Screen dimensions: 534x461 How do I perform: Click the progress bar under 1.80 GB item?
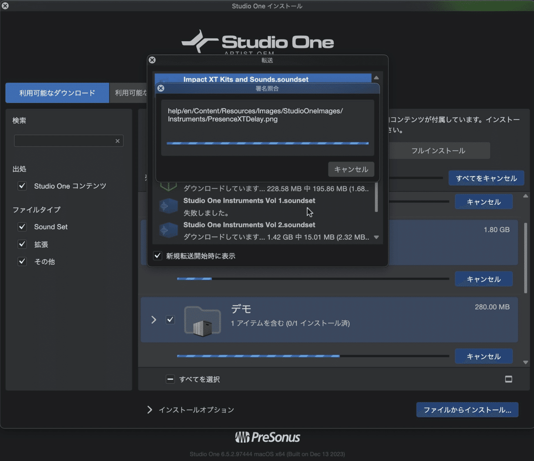[313, 279]
